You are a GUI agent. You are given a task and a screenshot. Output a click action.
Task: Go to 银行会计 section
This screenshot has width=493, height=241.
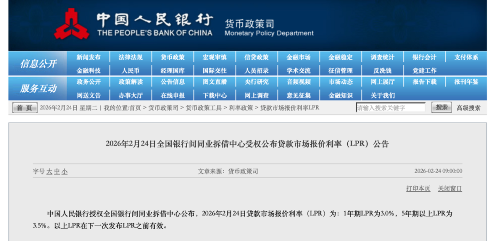pyautogui.click(x=425, y=57)
